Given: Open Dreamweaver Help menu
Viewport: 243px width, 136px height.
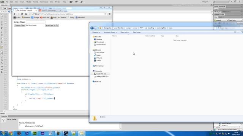Looking at the screenshot, I should (x=64, y=2).
